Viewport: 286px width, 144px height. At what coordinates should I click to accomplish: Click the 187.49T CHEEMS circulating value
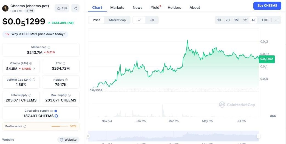point(38,116)
